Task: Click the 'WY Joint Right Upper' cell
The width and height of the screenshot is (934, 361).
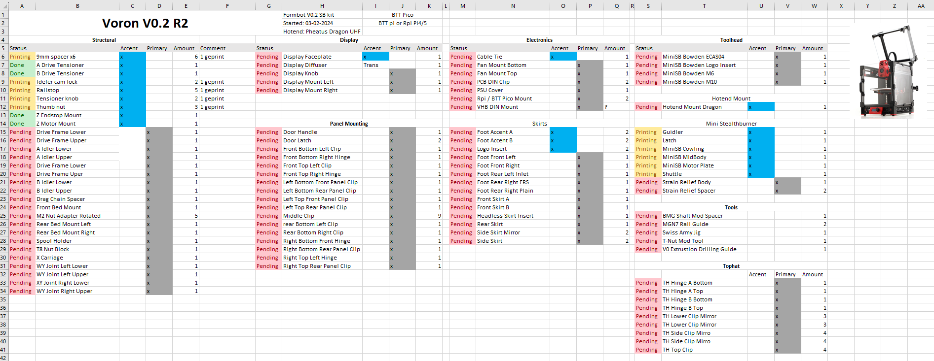Action: 77,291
